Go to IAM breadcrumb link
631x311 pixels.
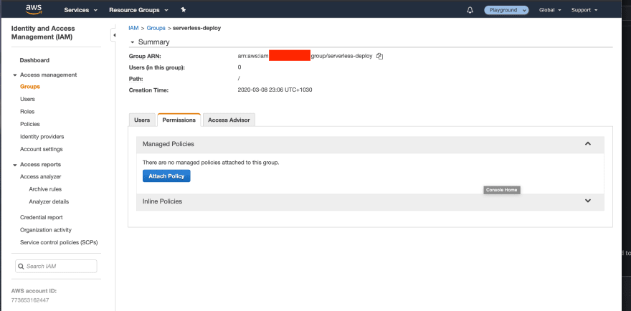[x=133, y=28]
